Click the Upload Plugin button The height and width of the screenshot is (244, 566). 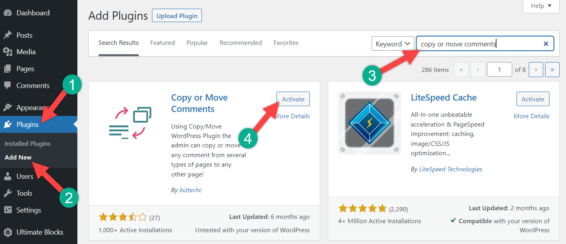tap(177, 16)
